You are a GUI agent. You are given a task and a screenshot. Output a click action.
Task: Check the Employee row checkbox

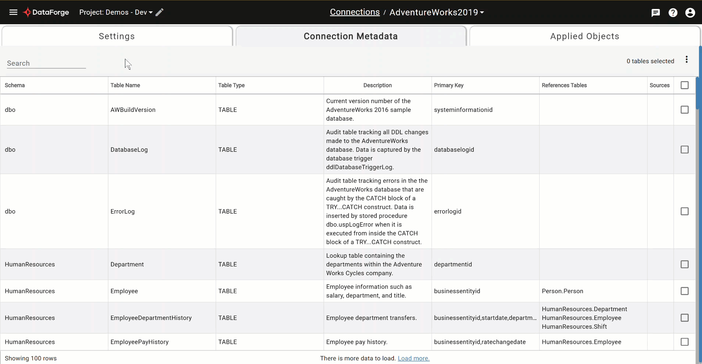pyautogui.click(x=684, y=291)
